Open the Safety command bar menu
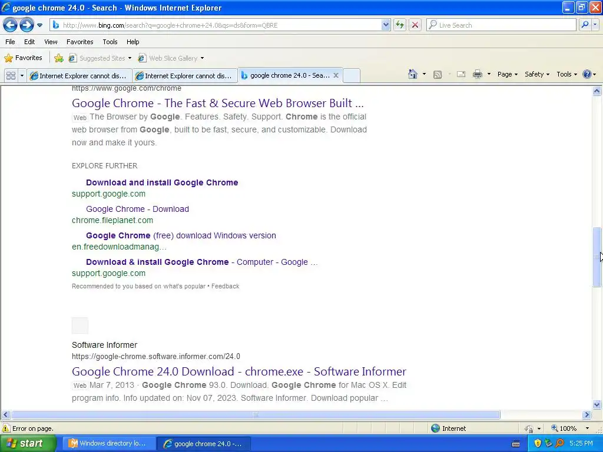Image resolution: width=603 pixels, height=452 pixels. tap(537, 74)
